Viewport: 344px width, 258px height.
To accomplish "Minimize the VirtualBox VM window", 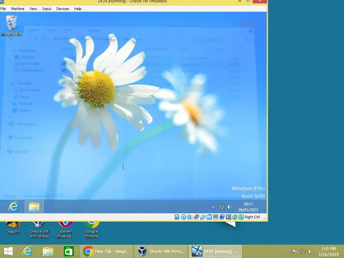I will click(240, 1).
